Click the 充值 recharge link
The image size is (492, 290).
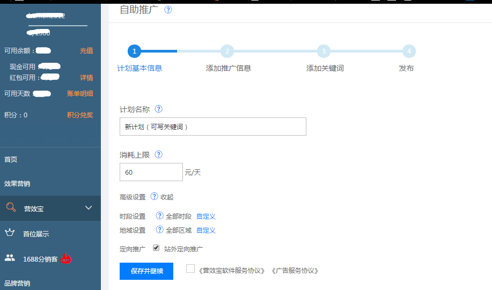coord(86,51)
